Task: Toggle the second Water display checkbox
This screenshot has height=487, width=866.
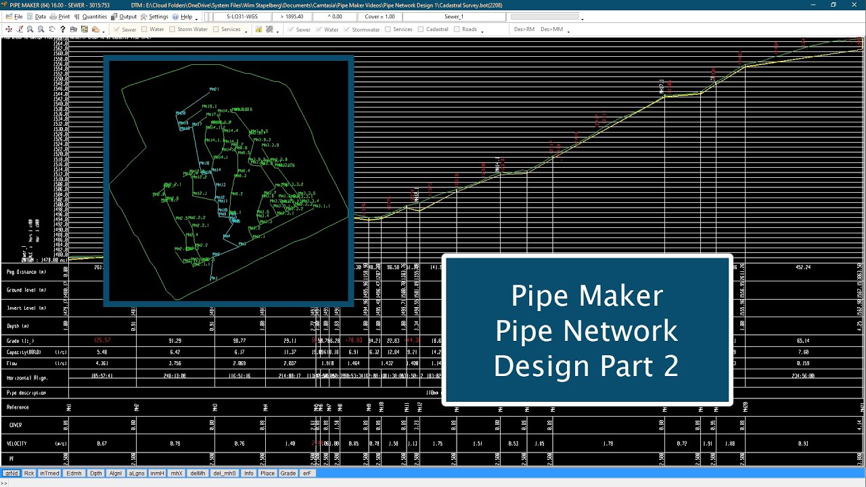Action: click(x=319, y=29)
